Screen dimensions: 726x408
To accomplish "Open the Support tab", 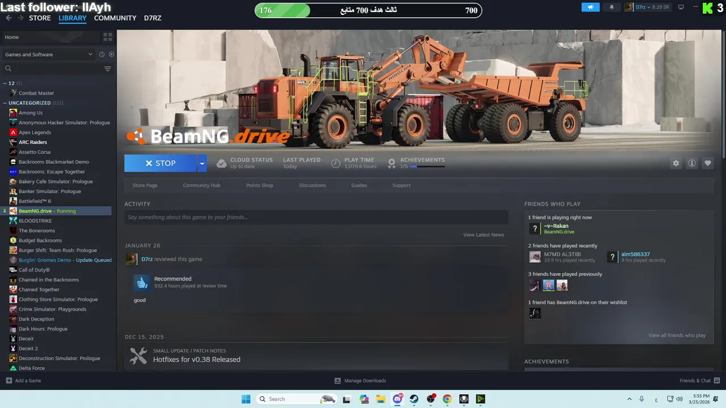I will [402, 185].
